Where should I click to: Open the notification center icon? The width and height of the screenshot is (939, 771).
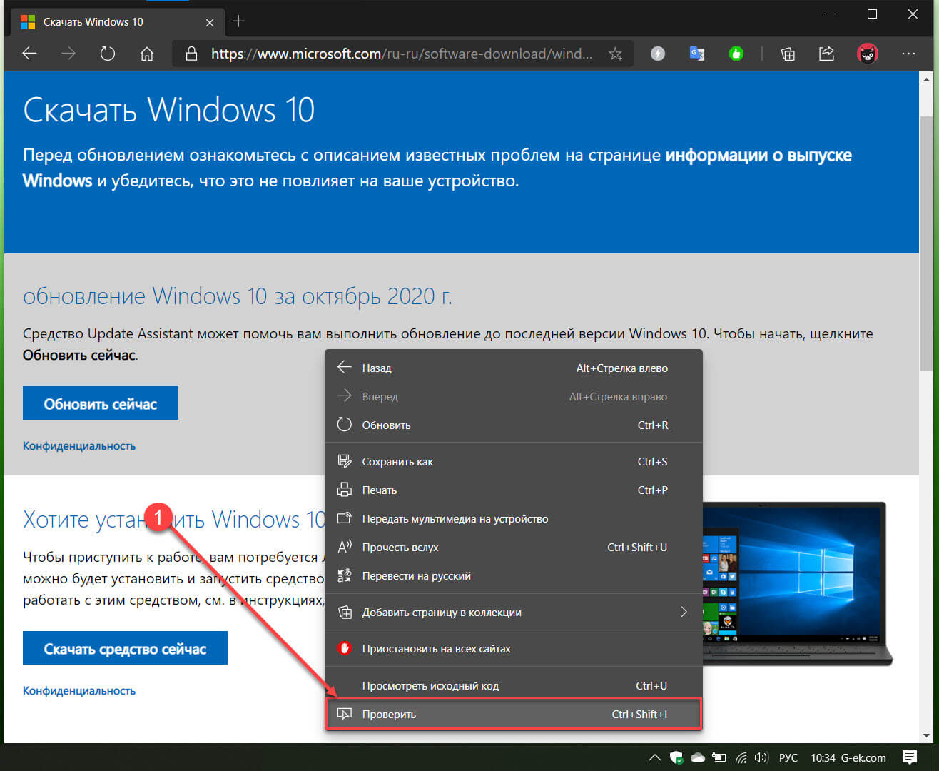coord(910,757)
